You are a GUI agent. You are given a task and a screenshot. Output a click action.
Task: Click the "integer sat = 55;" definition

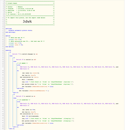pyautogui.click(x=15, y=43)
